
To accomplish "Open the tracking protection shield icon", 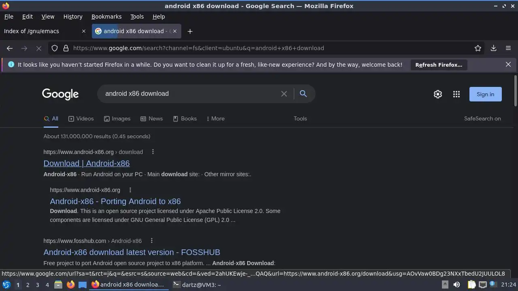I will [55, 48].
